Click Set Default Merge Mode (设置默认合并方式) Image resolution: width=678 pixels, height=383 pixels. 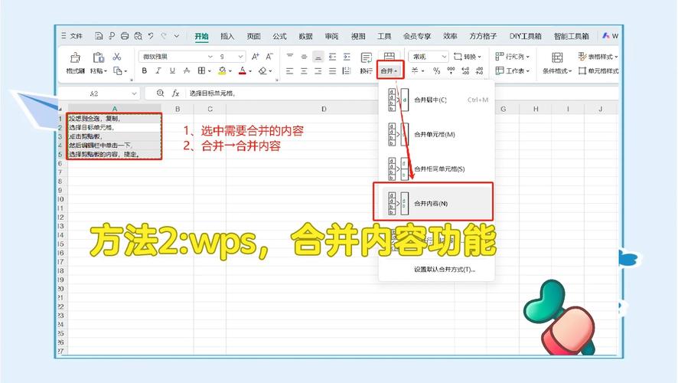click(445, 270)
